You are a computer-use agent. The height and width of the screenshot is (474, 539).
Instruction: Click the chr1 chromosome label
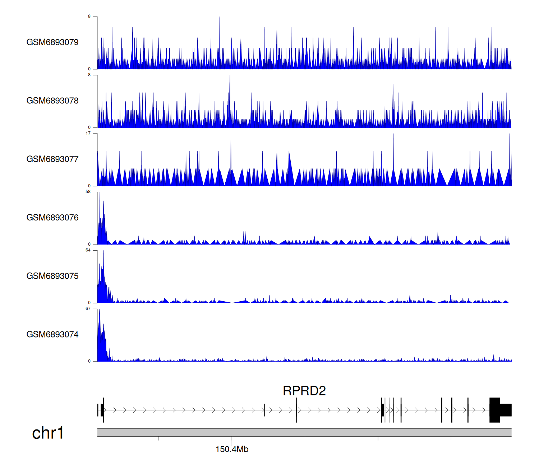48,433
